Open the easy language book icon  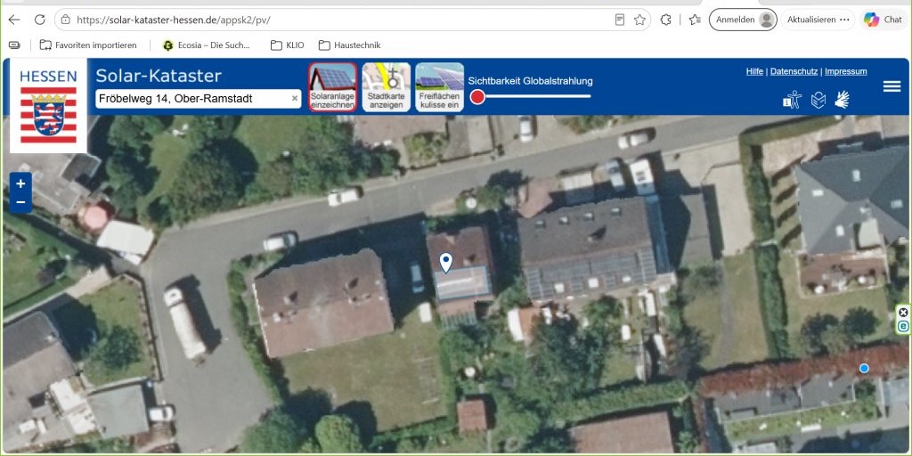(x=818, y=100)
